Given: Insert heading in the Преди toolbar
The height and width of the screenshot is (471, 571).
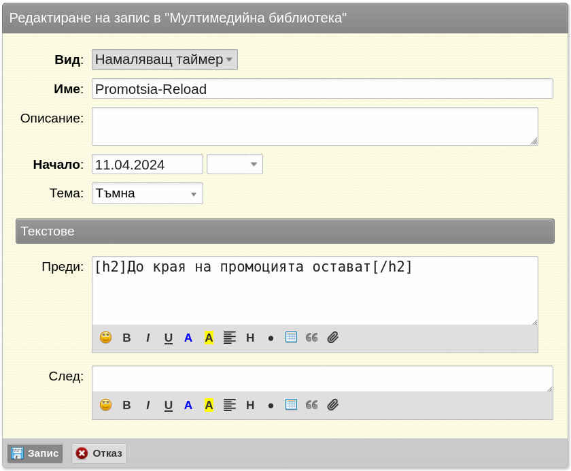Looking at the screenshot, I should (x=250, y=338).
